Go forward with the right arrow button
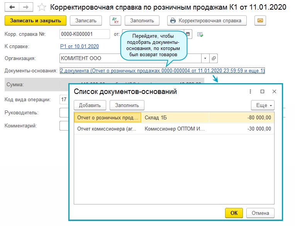This screenshot has width=295, height=226. coord(26,7)
